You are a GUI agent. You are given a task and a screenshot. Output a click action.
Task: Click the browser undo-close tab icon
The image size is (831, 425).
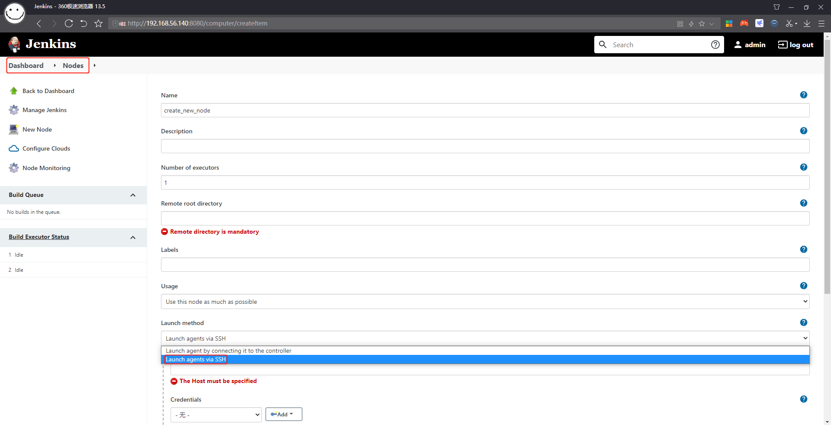pyautogui.click(x=84, y=23)
